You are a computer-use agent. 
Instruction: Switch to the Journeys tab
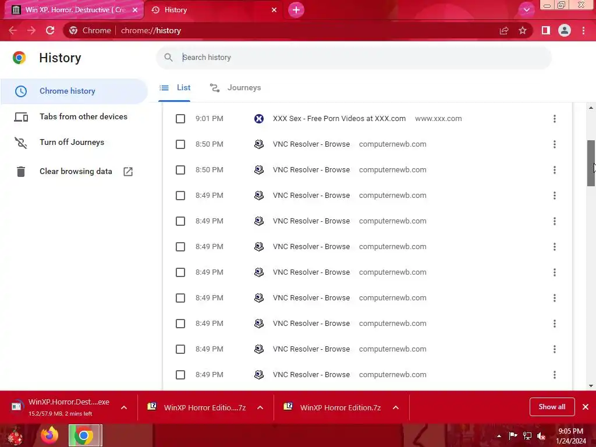pos(235,88)
